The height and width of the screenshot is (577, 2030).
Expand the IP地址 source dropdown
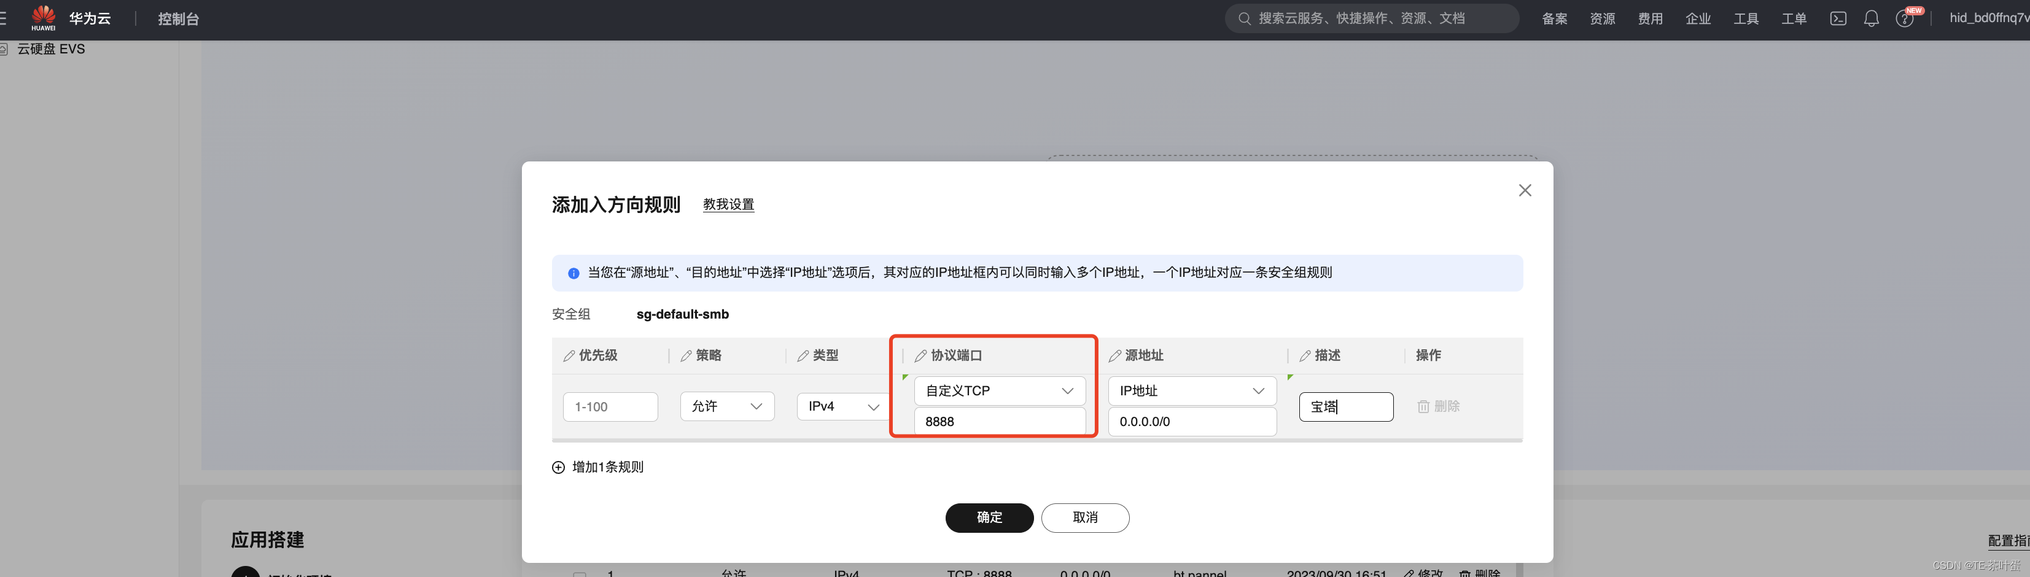tap(1192, 391)
